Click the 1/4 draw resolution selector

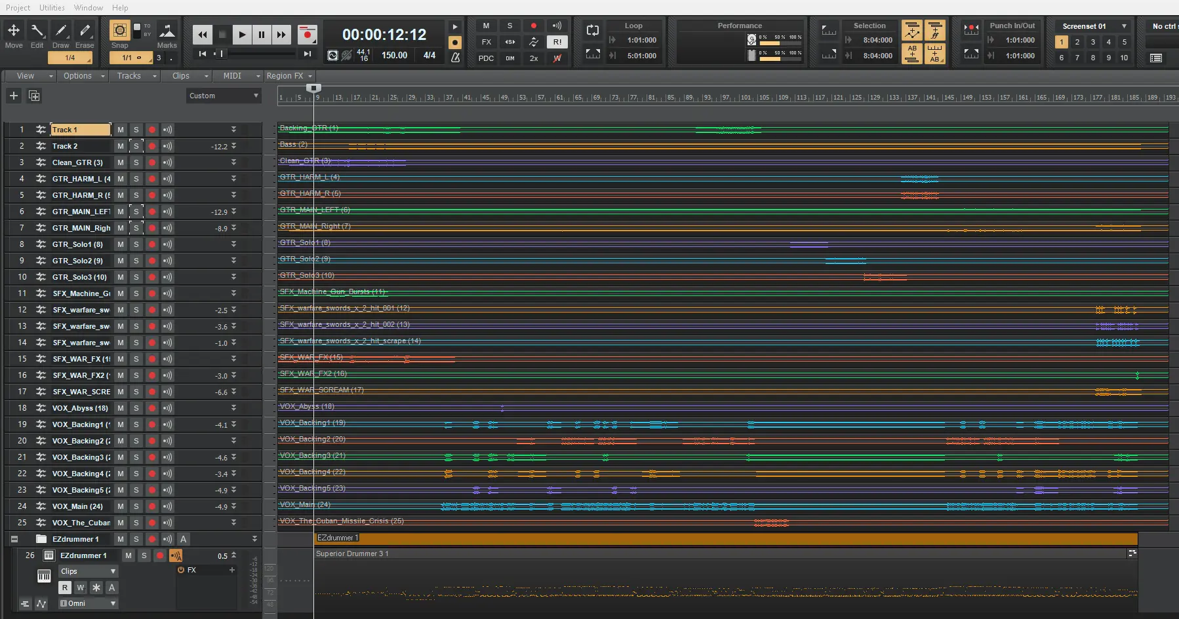pyautogui.click(x=70, y=58)
